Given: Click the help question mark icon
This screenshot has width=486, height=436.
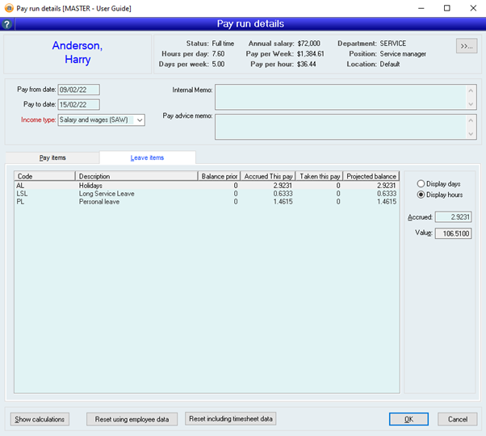Looking at the screenshot, I should click(x=7, y=24).
